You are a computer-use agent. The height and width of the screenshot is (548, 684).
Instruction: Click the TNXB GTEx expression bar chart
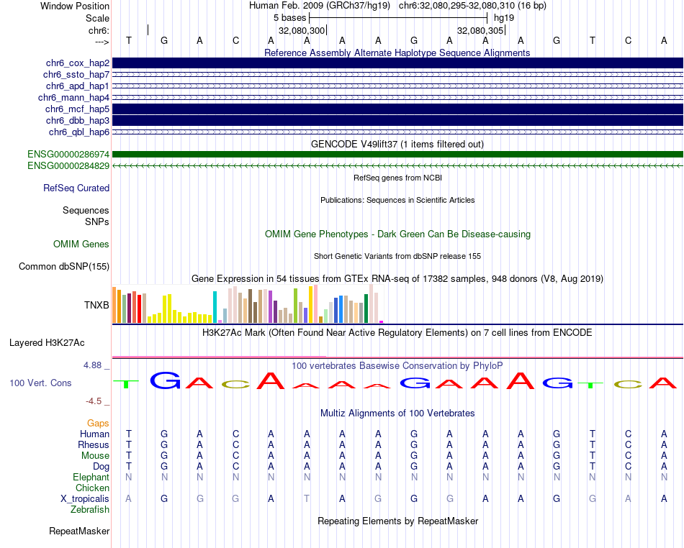pyautogui.click(x=248, y=303)
